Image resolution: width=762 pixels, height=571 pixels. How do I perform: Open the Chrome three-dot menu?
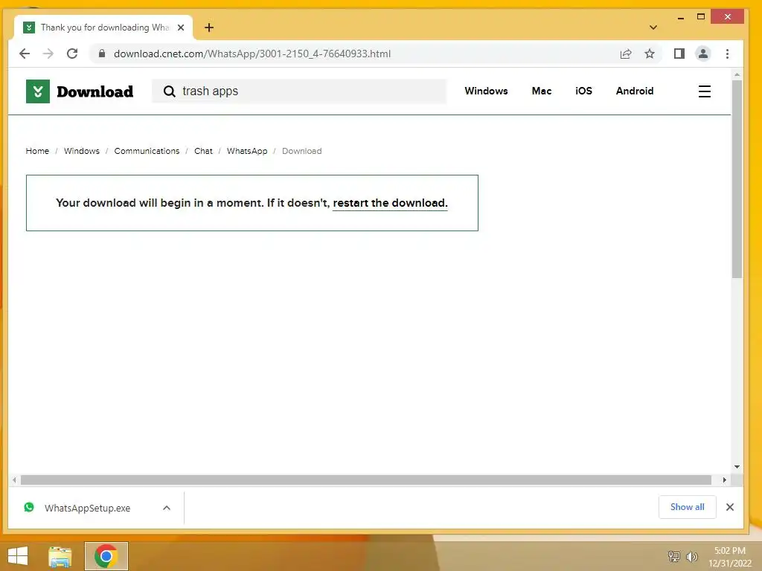[x=727, y=54]
